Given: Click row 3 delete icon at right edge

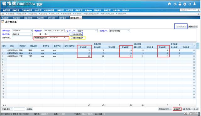Looking at the screenshot, I should pos(194,56).
